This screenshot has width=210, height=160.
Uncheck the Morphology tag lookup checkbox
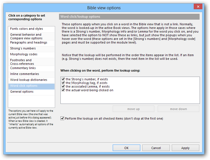click(x=63, y=83)
